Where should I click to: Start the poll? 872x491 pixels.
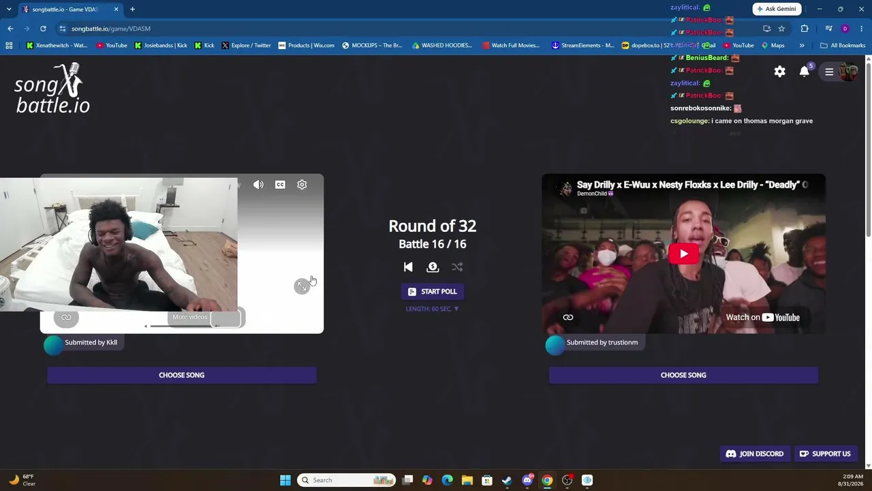pos(433,291)
